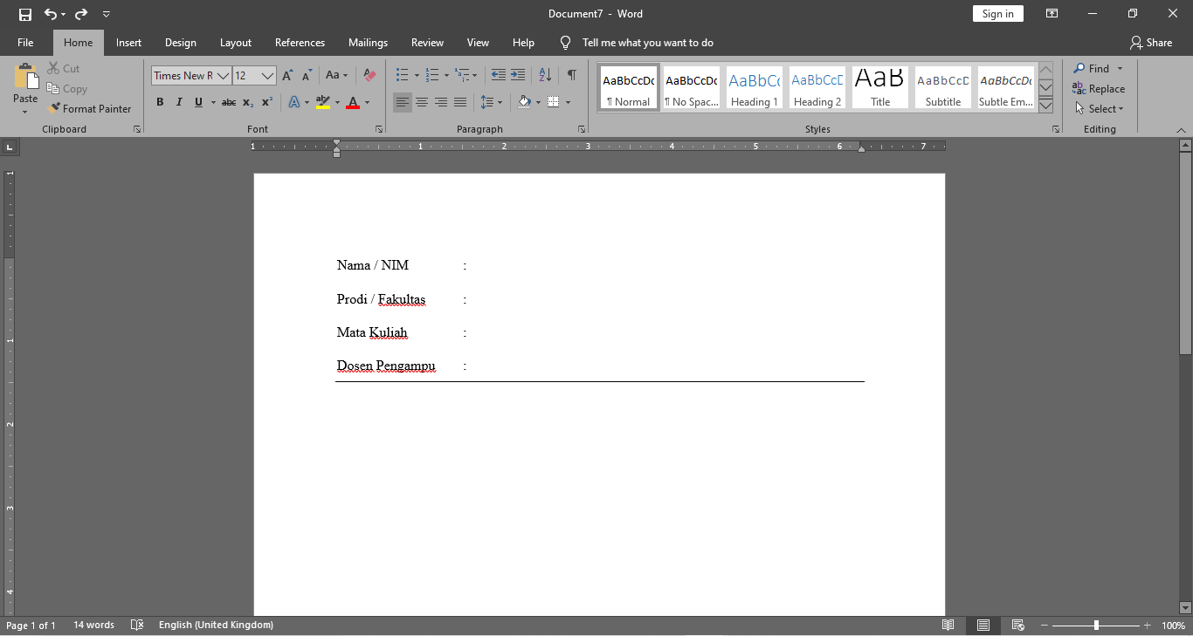
Task: Apply bold formatting
Action: click(x=160, y=102)
